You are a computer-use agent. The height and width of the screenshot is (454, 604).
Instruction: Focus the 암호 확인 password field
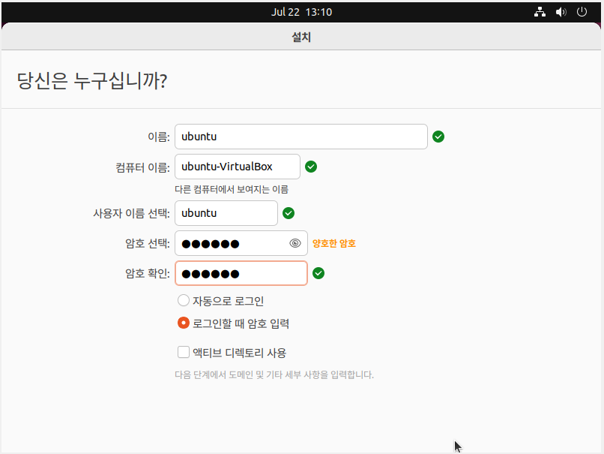(x=241, y=273)
